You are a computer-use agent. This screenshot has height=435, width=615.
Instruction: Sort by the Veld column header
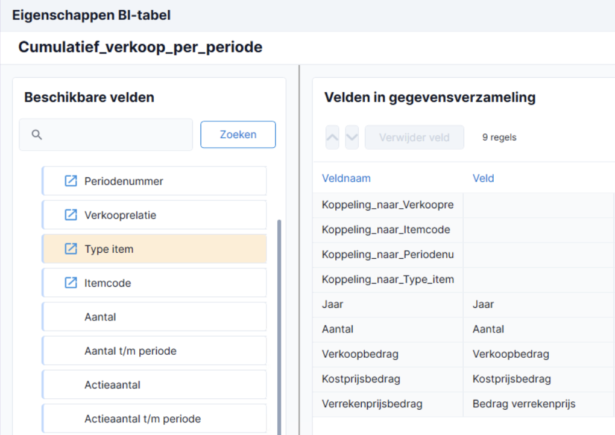(x=483, y=178)
